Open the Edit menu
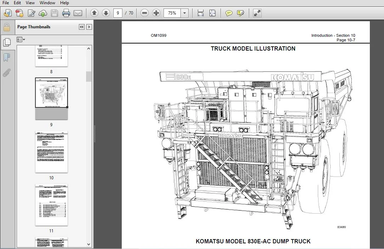 click(x=17, y=3)
